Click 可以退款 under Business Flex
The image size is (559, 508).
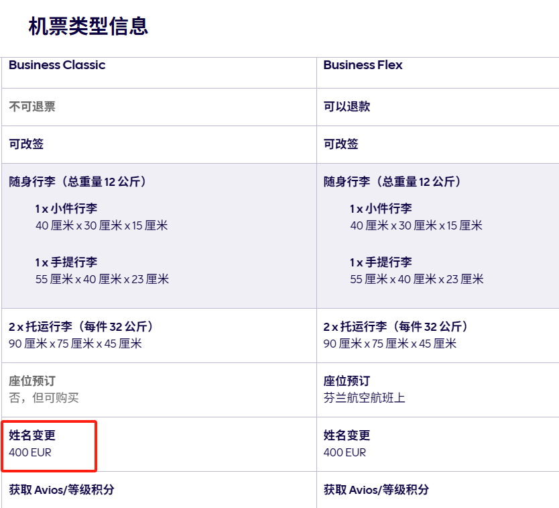tap(347, 107)
